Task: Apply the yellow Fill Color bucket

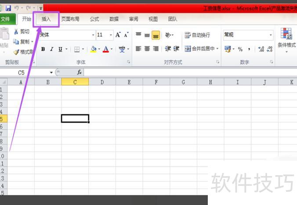Action: point(94,49)
